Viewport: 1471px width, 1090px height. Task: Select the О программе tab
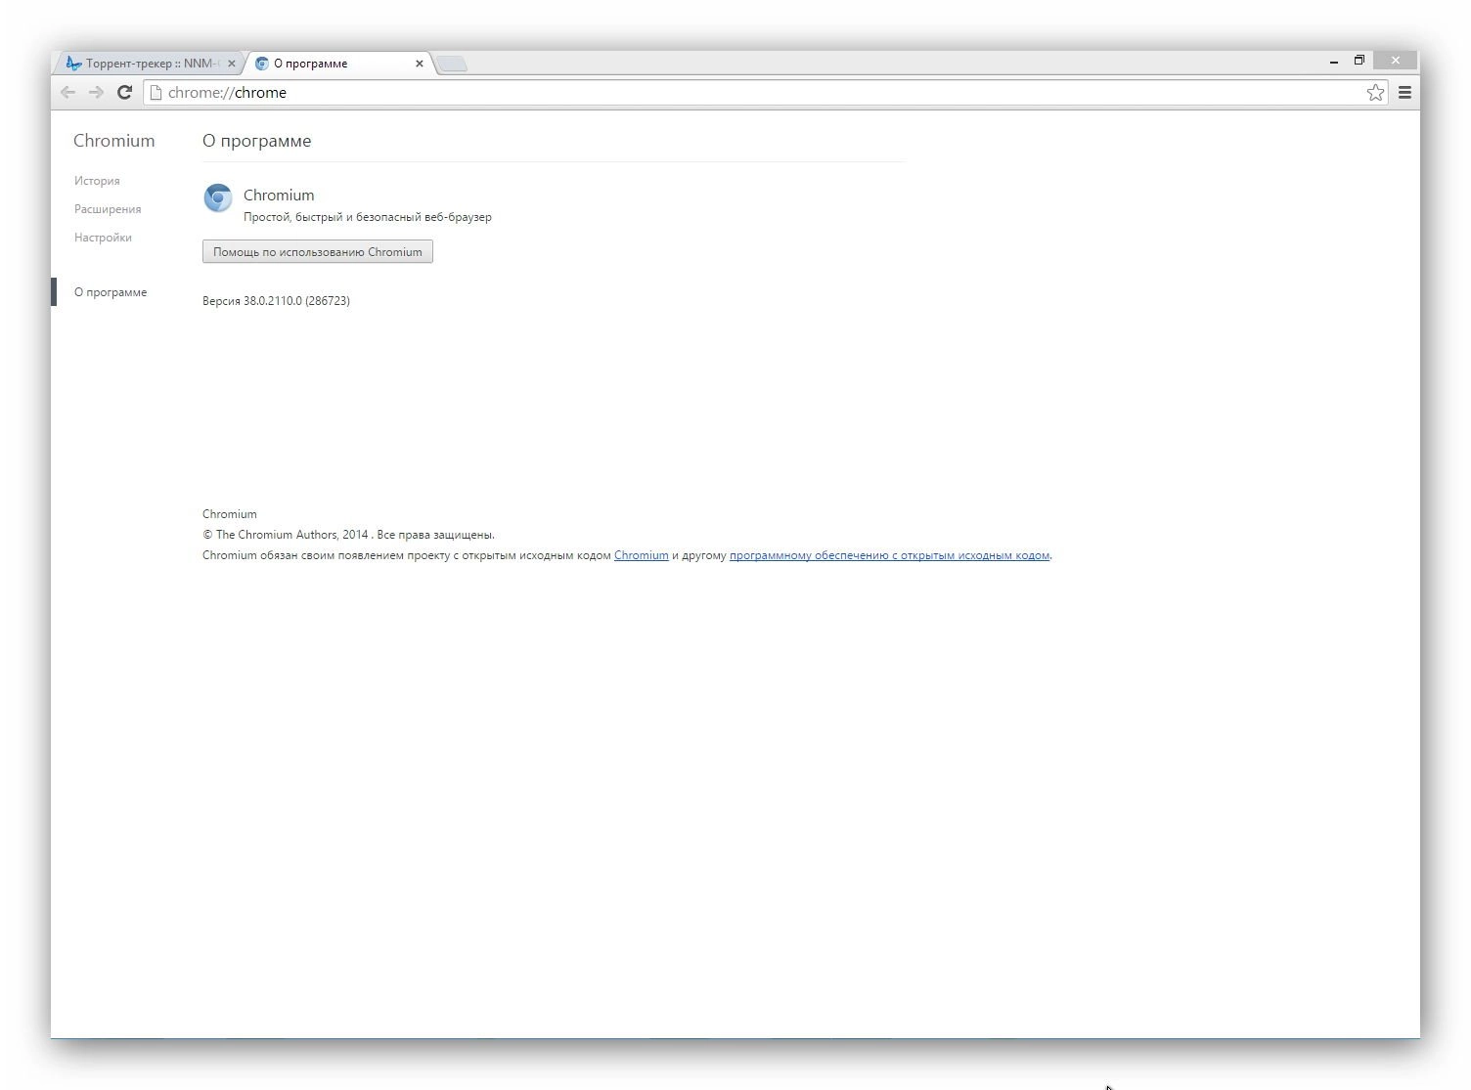coord(337,63)
